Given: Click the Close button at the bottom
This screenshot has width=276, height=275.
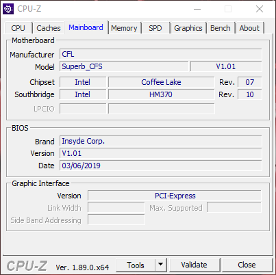Looking at the screenshot, I should coord(247,265).
